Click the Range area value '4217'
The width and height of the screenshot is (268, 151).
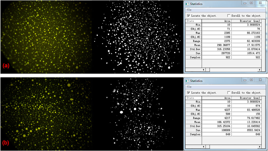pyautogui.click(x=227, y=118)
